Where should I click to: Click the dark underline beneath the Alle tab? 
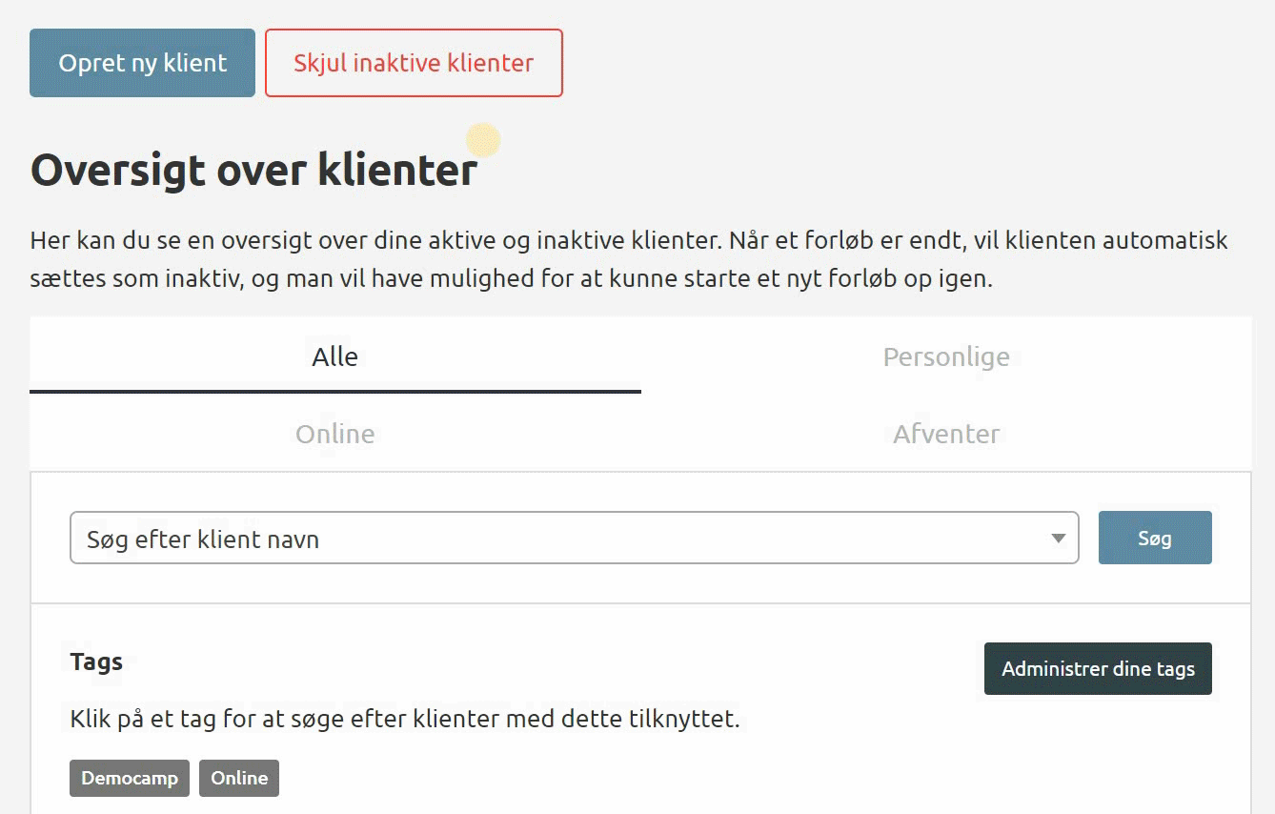[x=334, y=391]
